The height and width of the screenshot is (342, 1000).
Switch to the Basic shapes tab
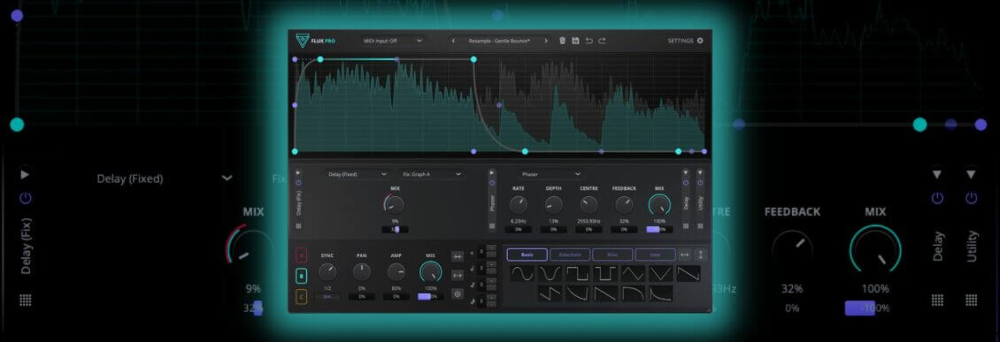coord(527,255)
